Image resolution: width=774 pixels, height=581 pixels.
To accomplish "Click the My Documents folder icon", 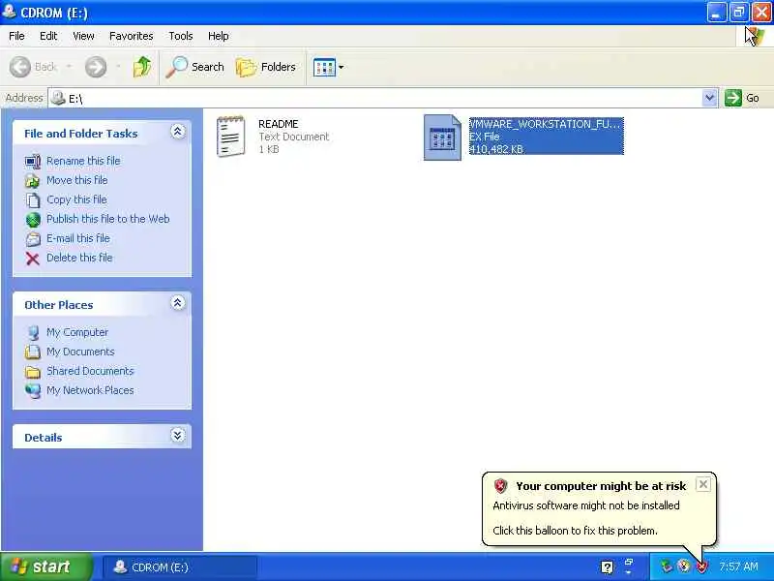I will (33, 352).
